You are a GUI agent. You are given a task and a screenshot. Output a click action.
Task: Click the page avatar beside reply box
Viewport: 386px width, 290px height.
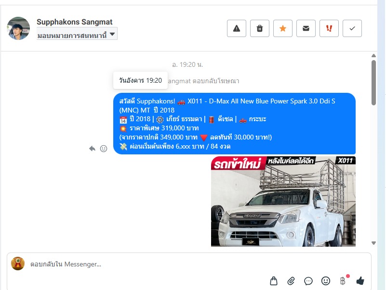[18, 264]
